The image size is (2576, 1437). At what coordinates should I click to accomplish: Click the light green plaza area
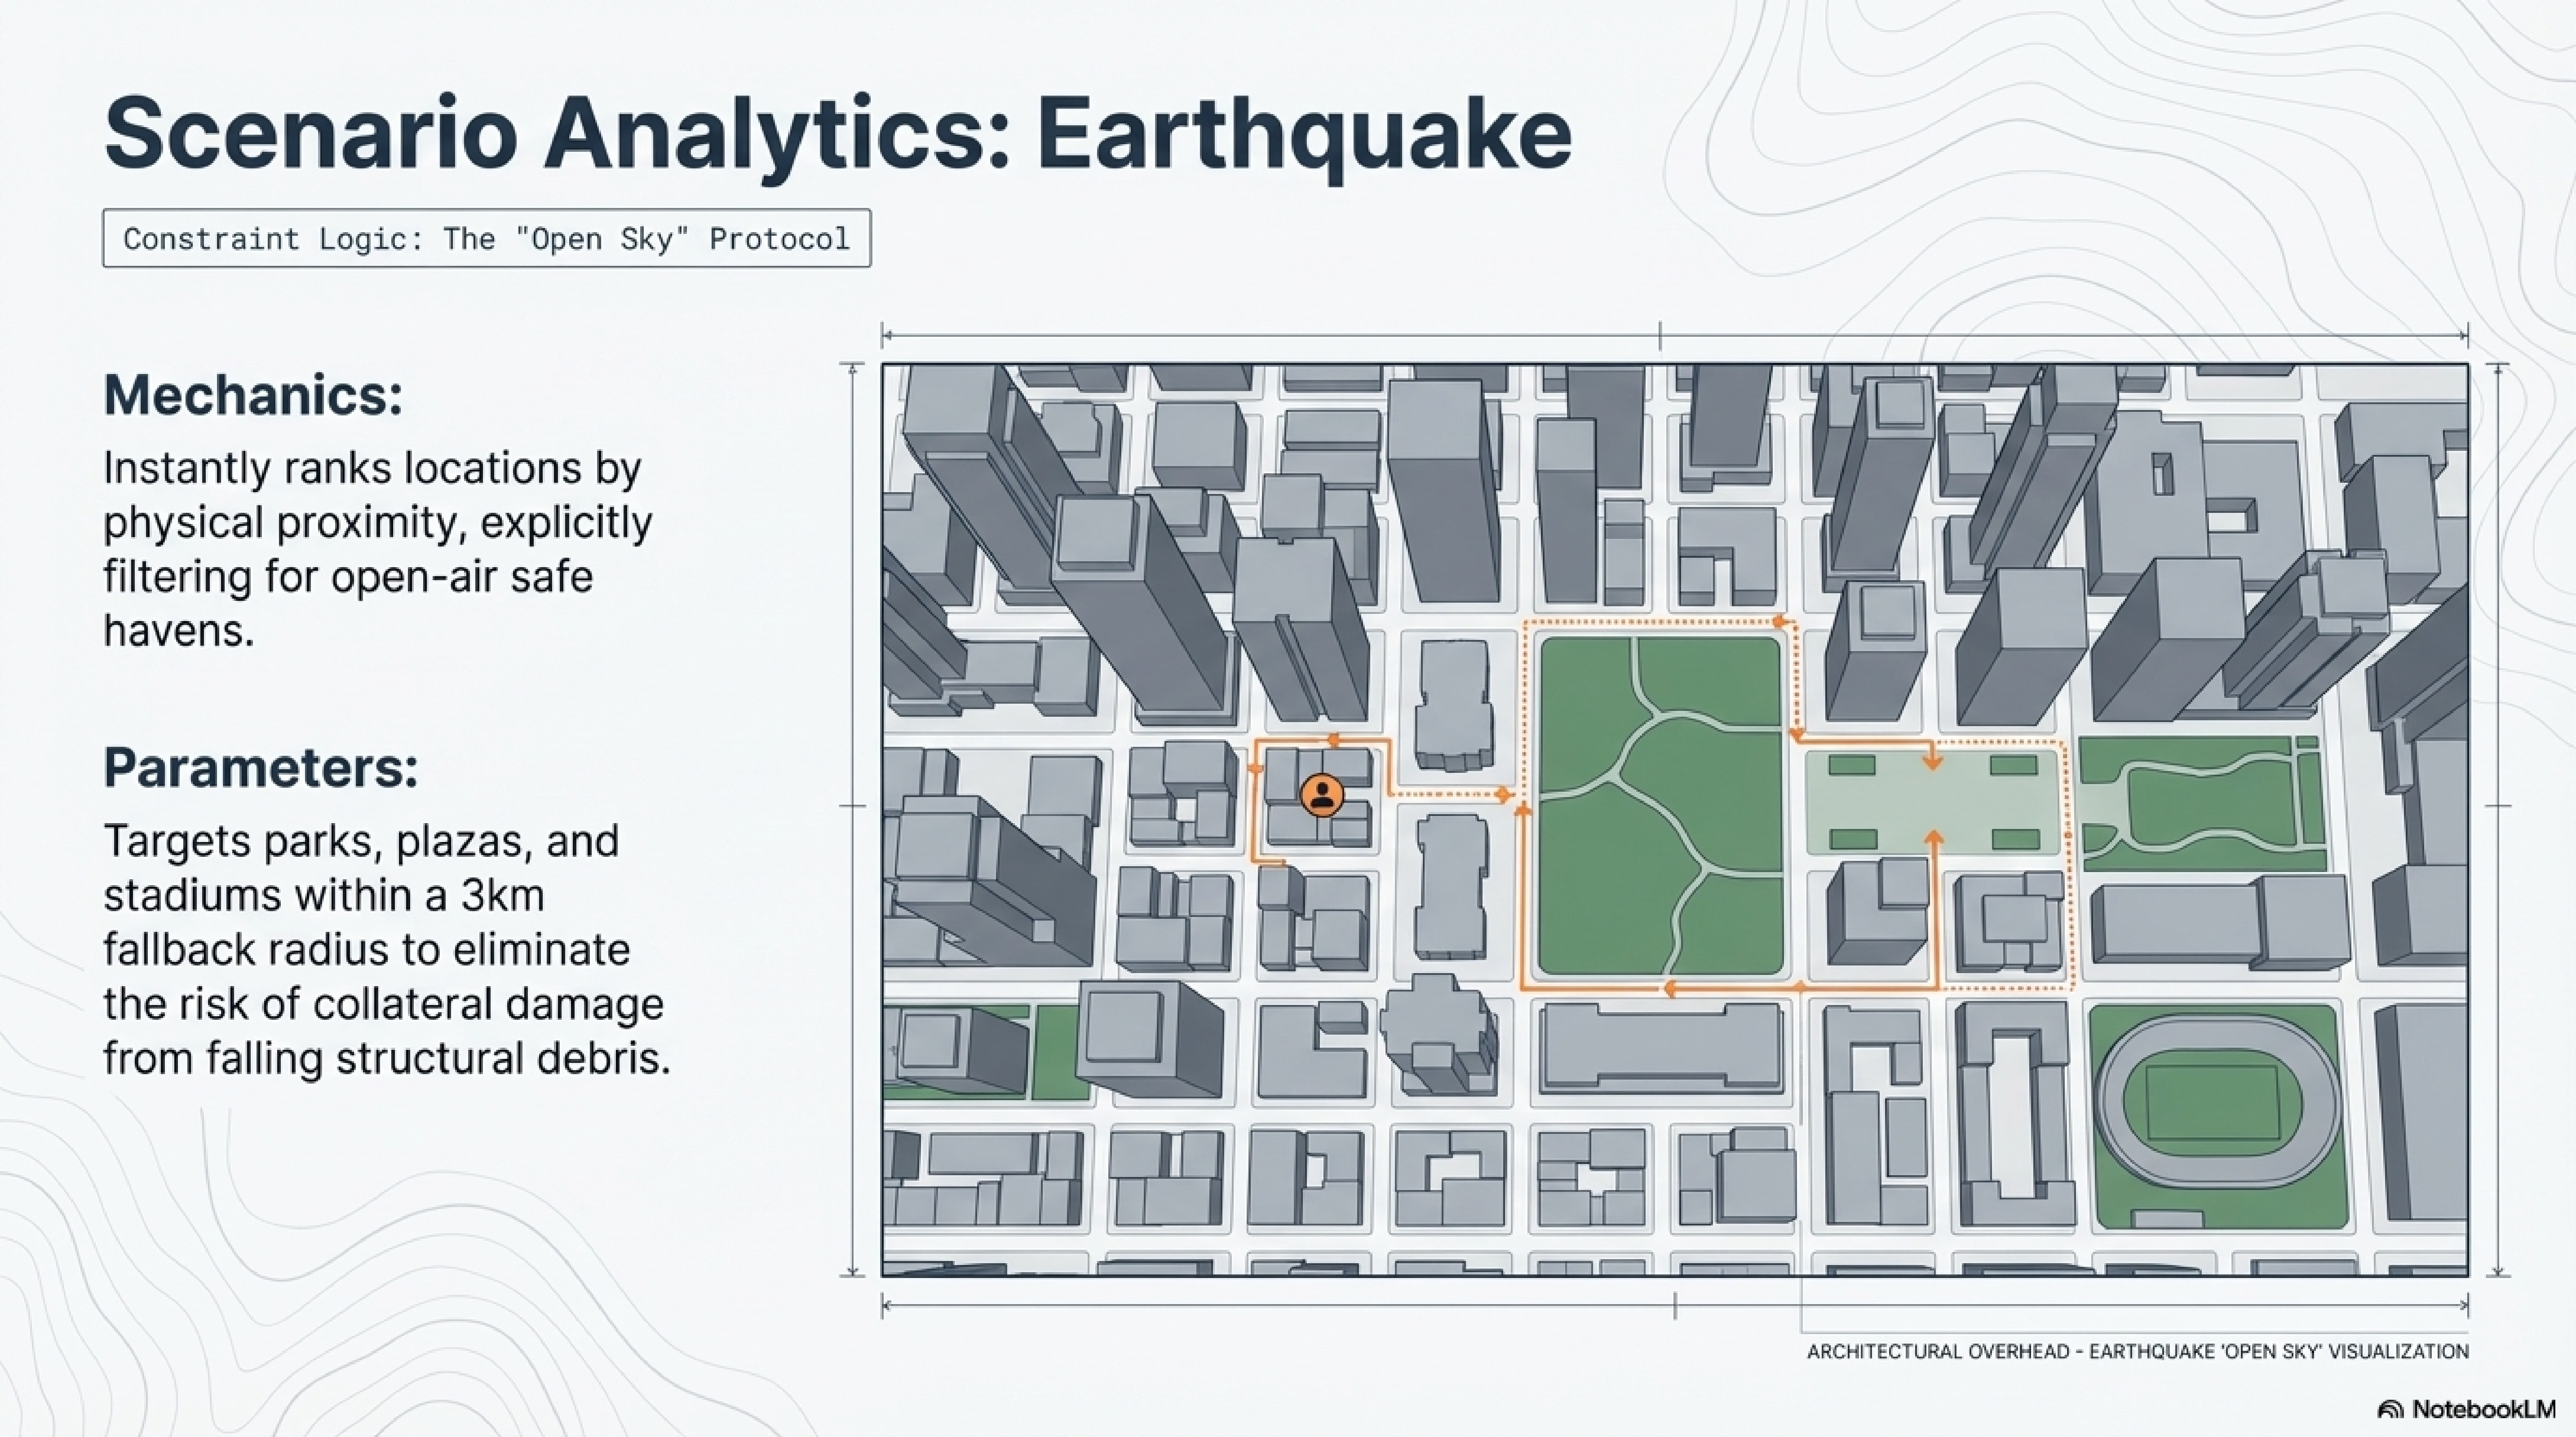tap(1932, 803)
